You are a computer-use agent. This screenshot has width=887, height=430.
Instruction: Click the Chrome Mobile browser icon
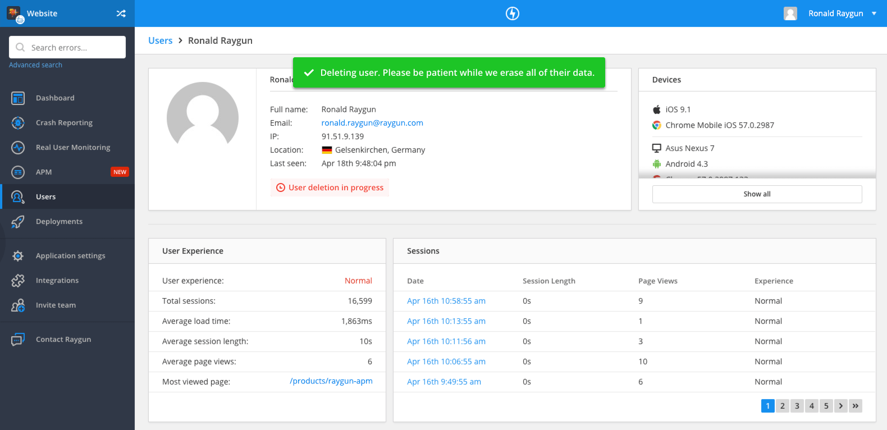tap(656, 125)
